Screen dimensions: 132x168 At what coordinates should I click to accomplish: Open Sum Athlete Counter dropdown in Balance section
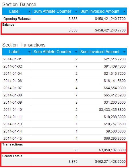76,12
